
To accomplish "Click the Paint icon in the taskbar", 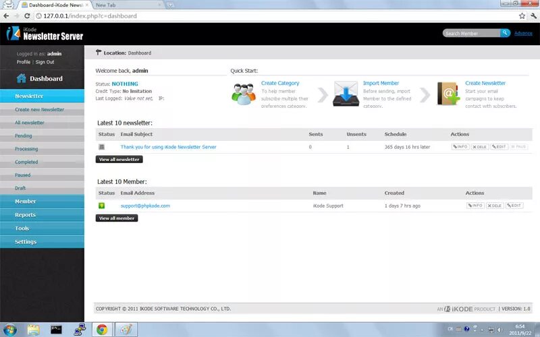I will (126, 330).
